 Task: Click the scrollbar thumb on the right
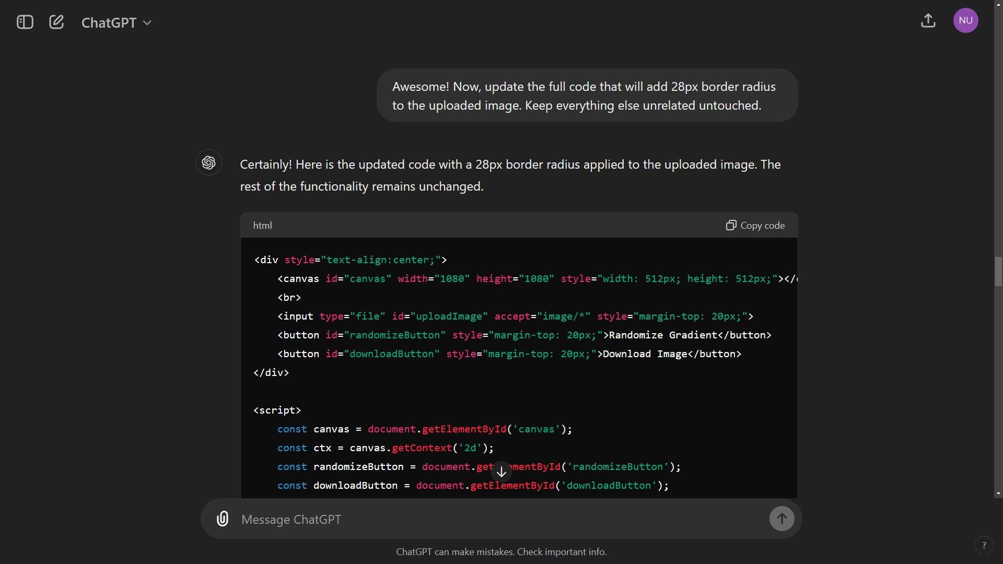click(998, 271)
